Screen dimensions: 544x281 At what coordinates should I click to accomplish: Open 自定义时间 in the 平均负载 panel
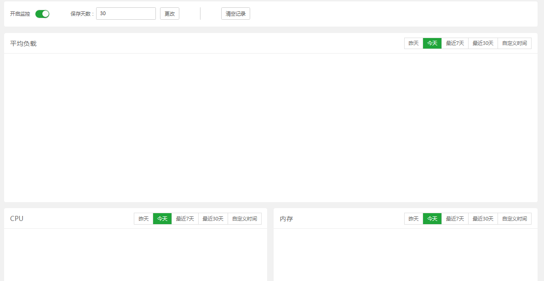tap(514, 43)
